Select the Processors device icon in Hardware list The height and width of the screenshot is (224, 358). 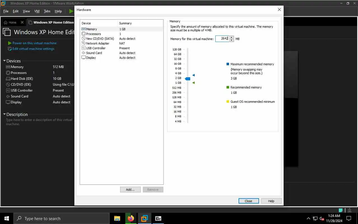(x=84, y=34)
